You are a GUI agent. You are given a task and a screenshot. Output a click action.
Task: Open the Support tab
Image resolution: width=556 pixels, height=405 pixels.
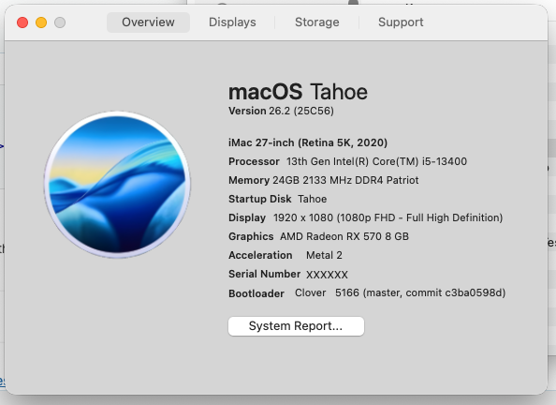tap(401, 22)
